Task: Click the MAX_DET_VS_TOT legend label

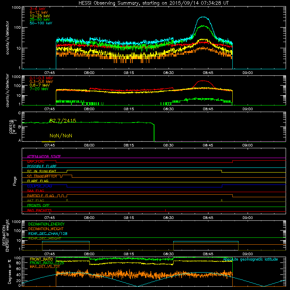Action: tap(45, 266)
